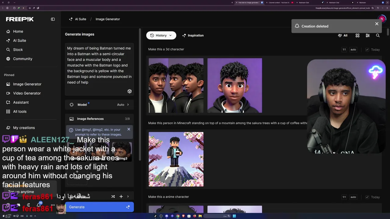Expand the Model selector set to Auto

click(x=99, y=105)
